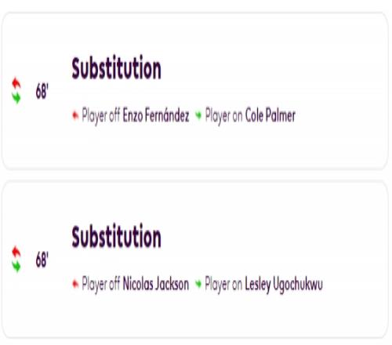The image size is (392, 345).
Task: Click the 'Player on' label before Cole Palmer
Action: [223, 116]
